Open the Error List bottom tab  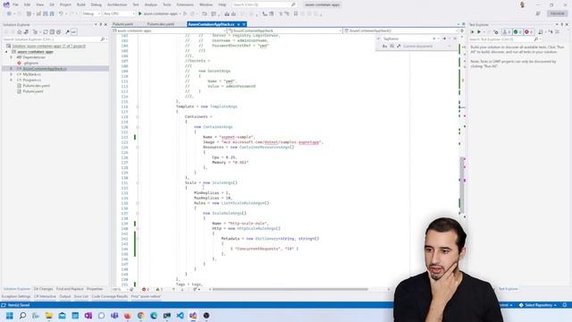pos(81,296)
